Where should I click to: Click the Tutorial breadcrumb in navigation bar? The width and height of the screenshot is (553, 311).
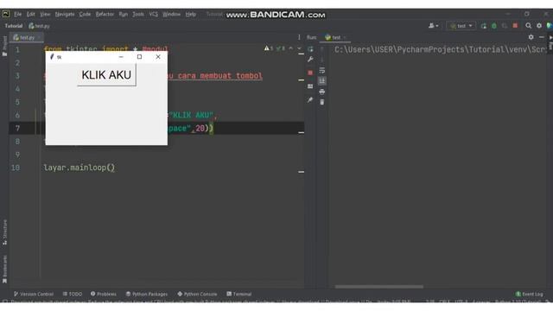tap(14, 26)
